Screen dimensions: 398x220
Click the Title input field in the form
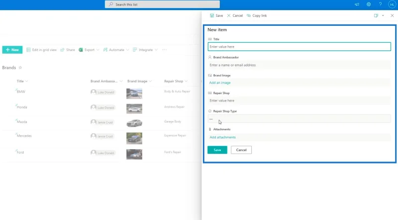(x=299, y=47)
